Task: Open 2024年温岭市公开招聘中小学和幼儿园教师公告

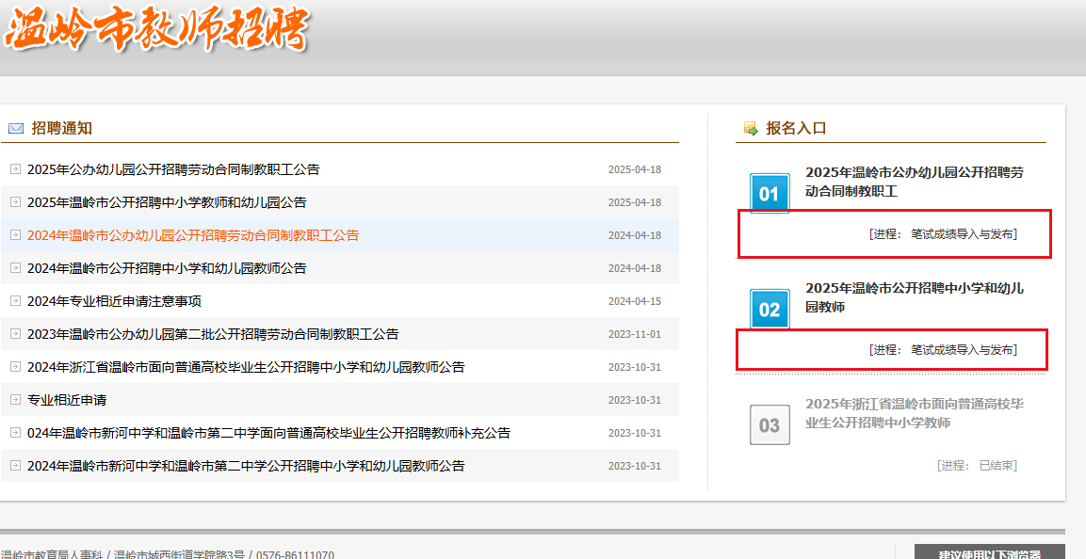Action: coord(167,268)
